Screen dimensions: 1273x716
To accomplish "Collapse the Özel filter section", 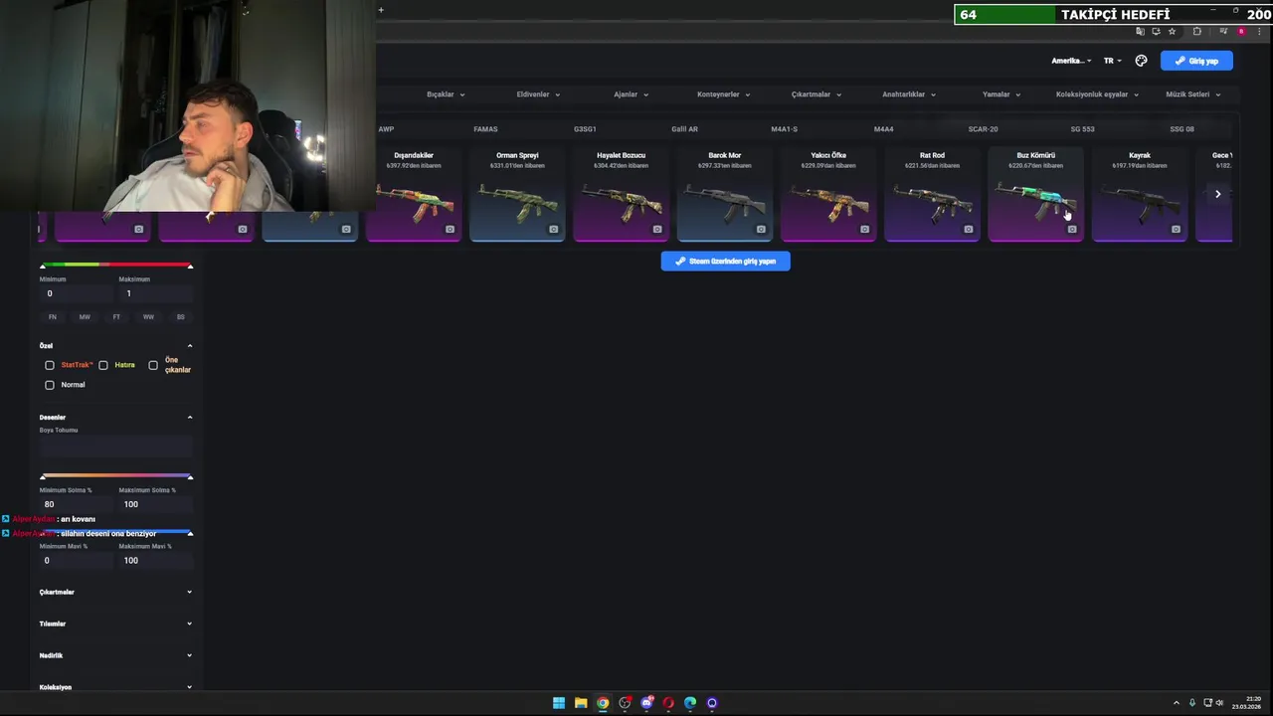I will [190, 346].
